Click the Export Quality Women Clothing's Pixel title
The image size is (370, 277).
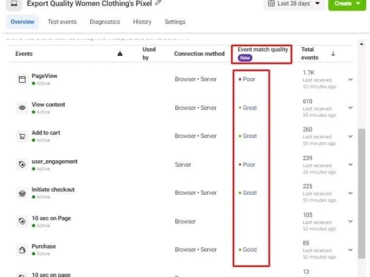pyautogui.click(x=89, y=4)
